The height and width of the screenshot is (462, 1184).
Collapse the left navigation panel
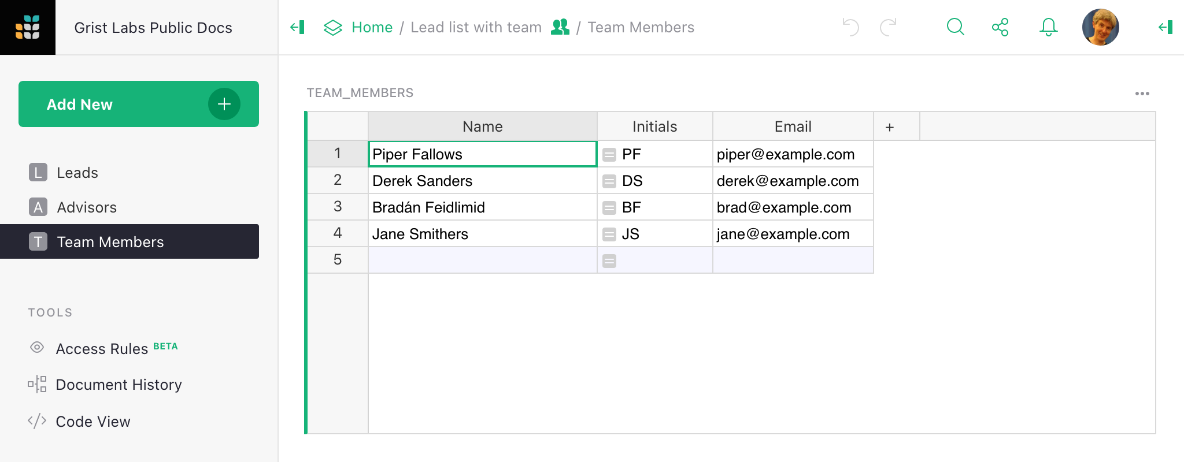297,27
